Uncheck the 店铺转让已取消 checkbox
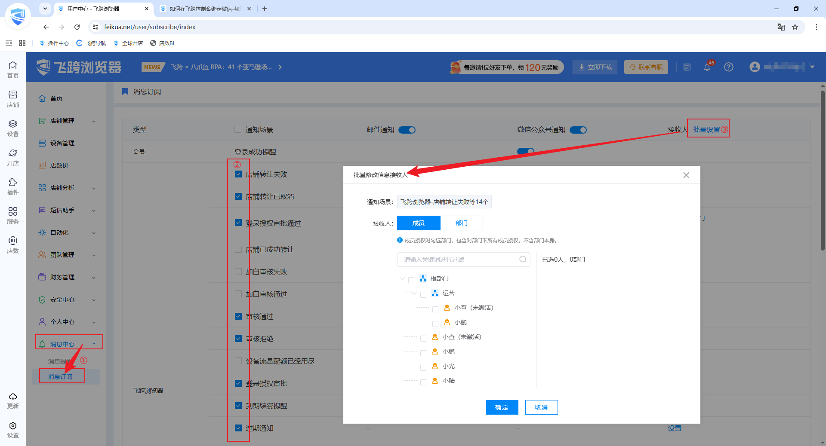The height and width of the screenshot is (446, 826). tap(238, 196)
